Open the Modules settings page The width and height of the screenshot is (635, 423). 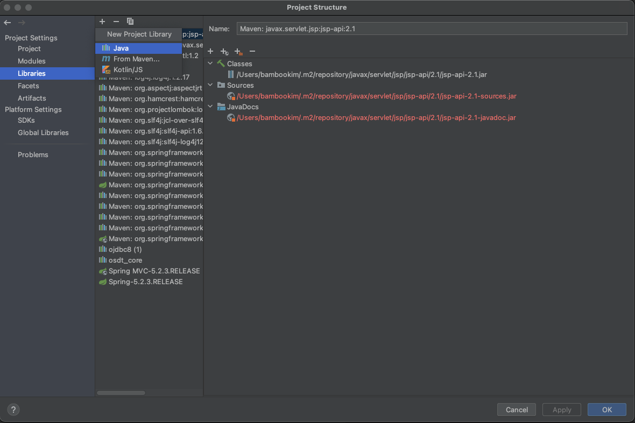pos(32,61)
